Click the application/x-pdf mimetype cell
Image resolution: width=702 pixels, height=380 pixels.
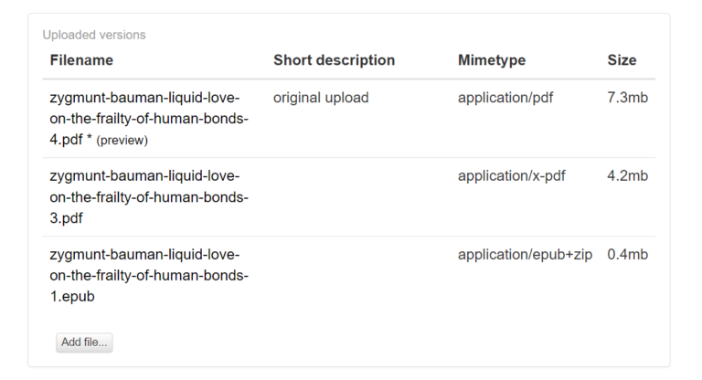511,175
